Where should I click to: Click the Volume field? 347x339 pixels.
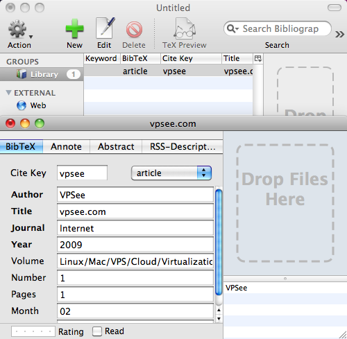coord(135,261)
